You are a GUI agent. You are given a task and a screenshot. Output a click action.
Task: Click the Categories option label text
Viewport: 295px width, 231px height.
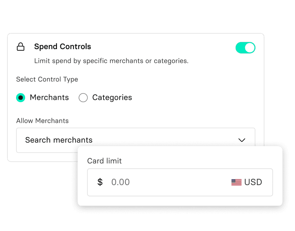pos(112,97)
